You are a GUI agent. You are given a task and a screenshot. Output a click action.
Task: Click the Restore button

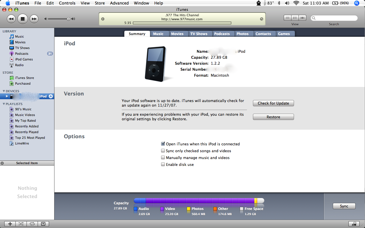tap(273, 117)
